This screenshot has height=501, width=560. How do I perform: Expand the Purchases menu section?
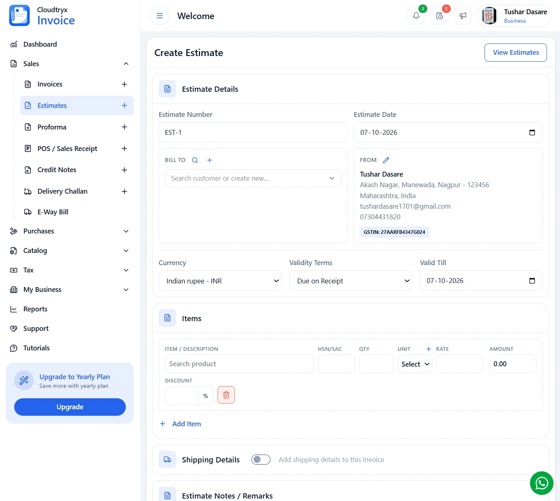tap(126, 231)
